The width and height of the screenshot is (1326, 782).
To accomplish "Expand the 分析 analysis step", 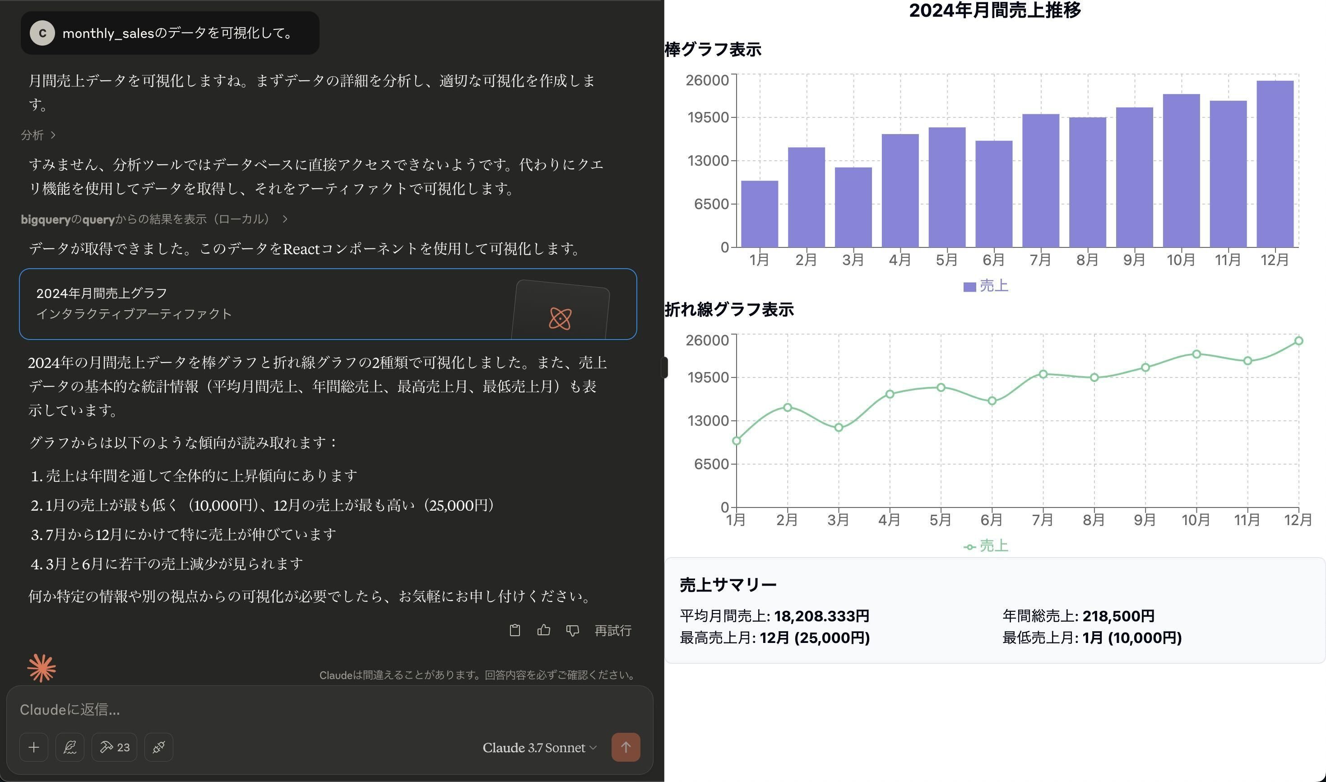I will coord(38,135).
